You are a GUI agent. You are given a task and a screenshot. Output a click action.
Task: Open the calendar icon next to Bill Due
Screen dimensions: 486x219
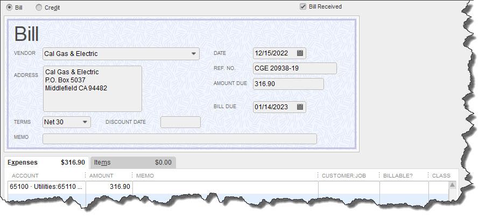click(x=300, y=107)
